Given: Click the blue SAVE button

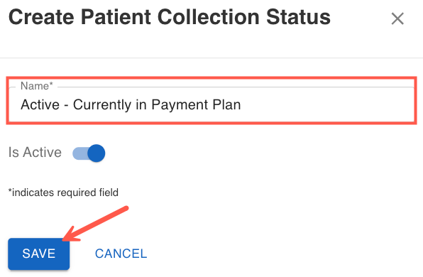Looking at the screenshot, I should click(x=39, y=254).
